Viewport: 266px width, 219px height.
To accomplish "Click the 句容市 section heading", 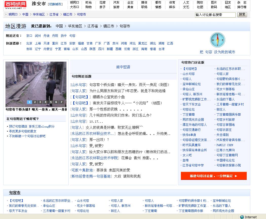I will click(15, 193).
